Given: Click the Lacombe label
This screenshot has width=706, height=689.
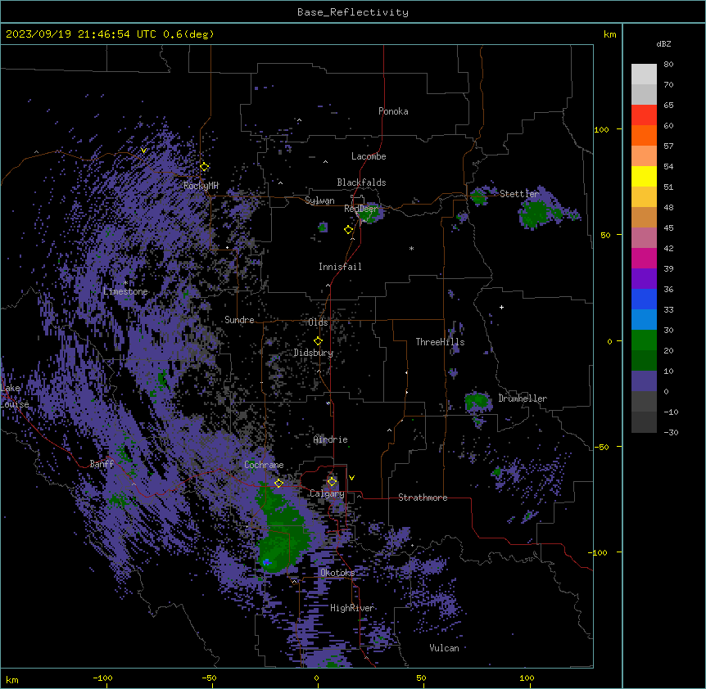Looking at the screenshot, I should click(x=369, y=156).
